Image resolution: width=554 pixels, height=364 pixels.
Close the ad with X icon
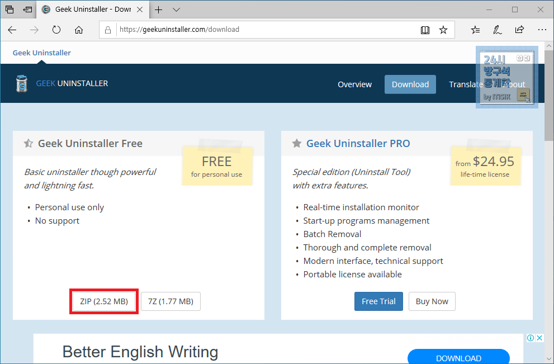539,338
